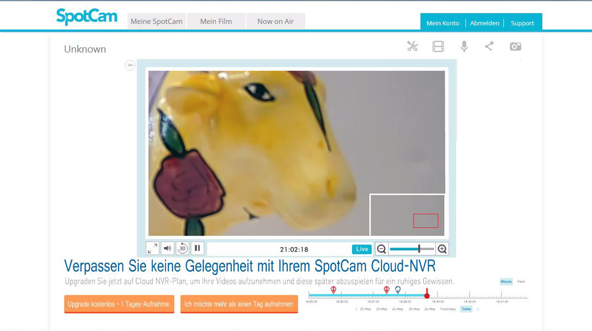Select Yesterday on the date bar
Screen dimensions: 592x331
pyautogui.click(x=448, y=309)
